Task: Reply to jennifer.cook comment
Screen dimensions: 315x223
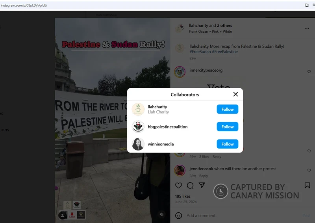Action: (x=204, y=176)
